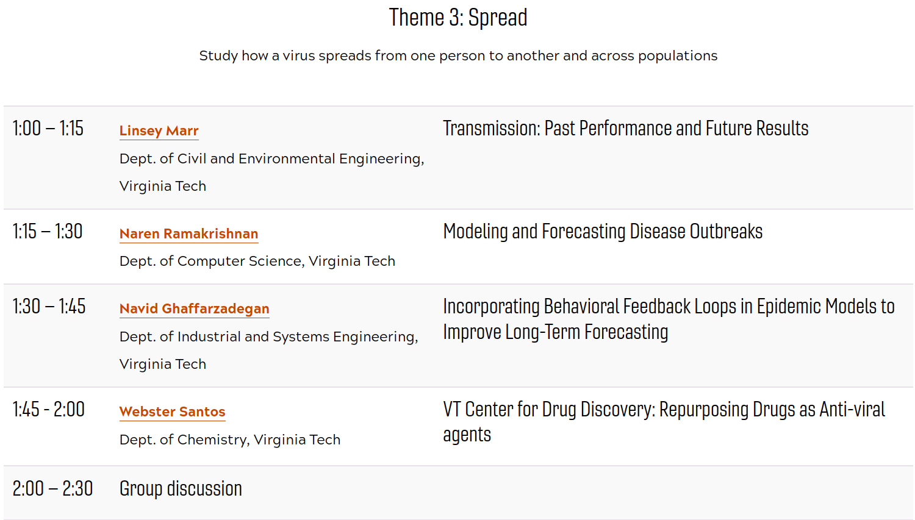Click the Group discussion entry
This screenshot has height=520, width=915.
181,489
